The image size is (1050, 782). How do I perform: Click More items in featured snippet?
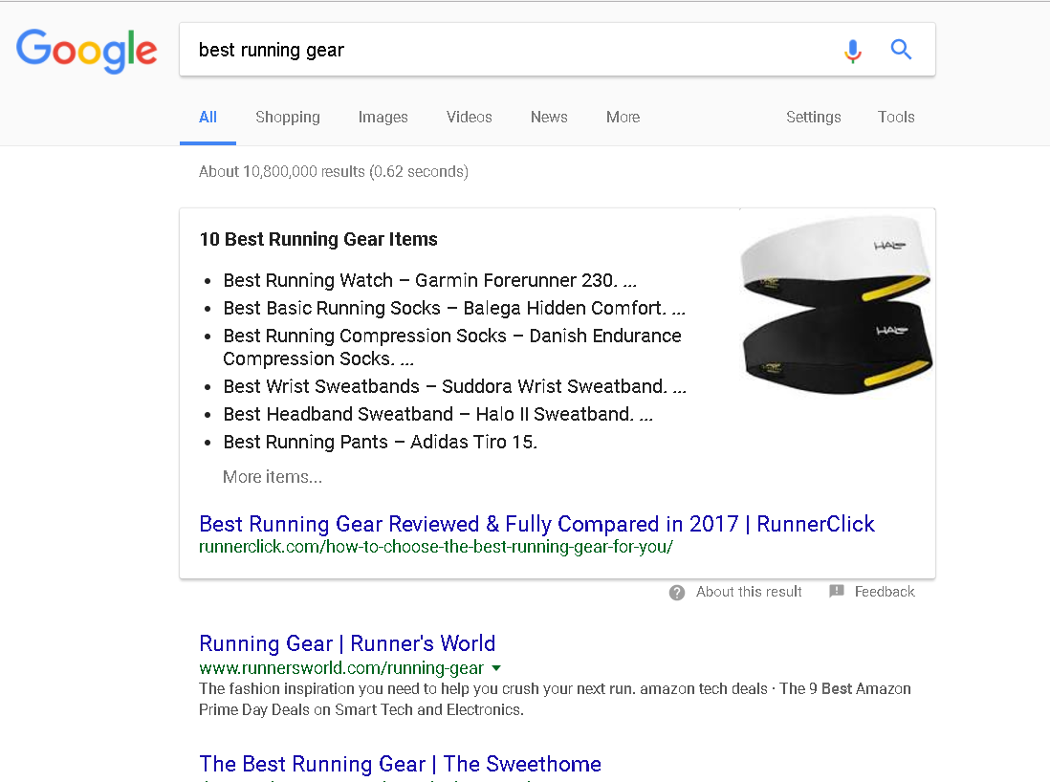pyautogui.click(x=273, y=477)
